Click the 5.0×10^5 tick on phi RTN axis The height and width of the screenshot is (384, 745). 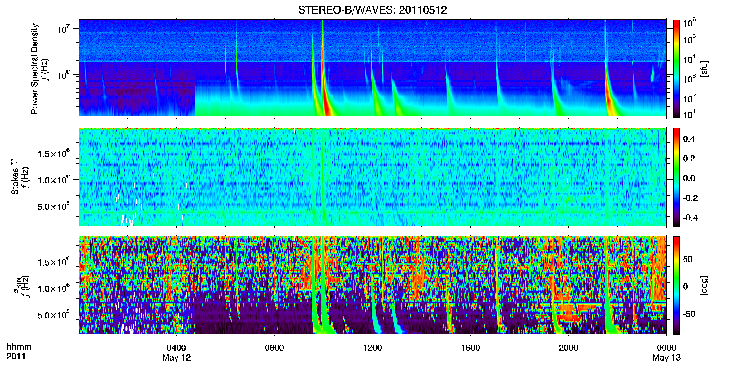(x=53, y=315)
